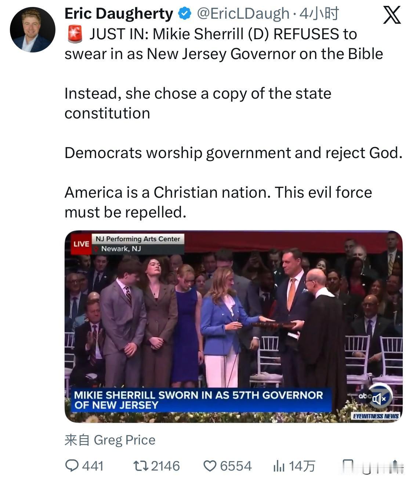Viewport: 413px width, 483px height.
Task: Open replies via the comment icon
Action: click(x=72, y=466)
